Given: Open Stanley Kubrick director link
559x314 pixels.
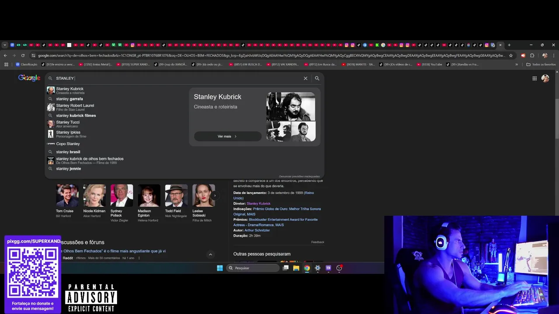Looking at the screenshot, I should pyautogui.click(x=259, y=204).
